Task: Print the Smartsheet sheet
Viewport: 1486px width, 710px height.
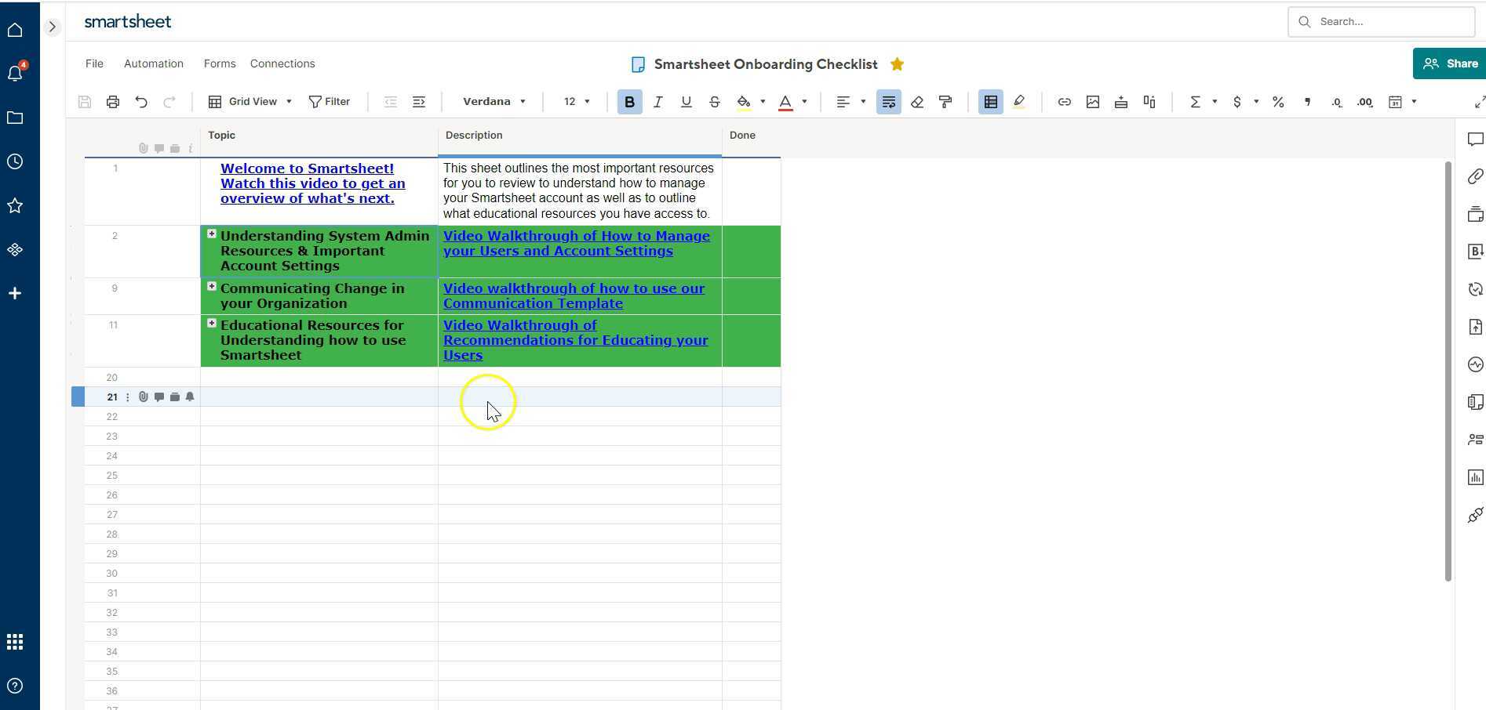Action: pyautogui.click(x=112, y=101)
